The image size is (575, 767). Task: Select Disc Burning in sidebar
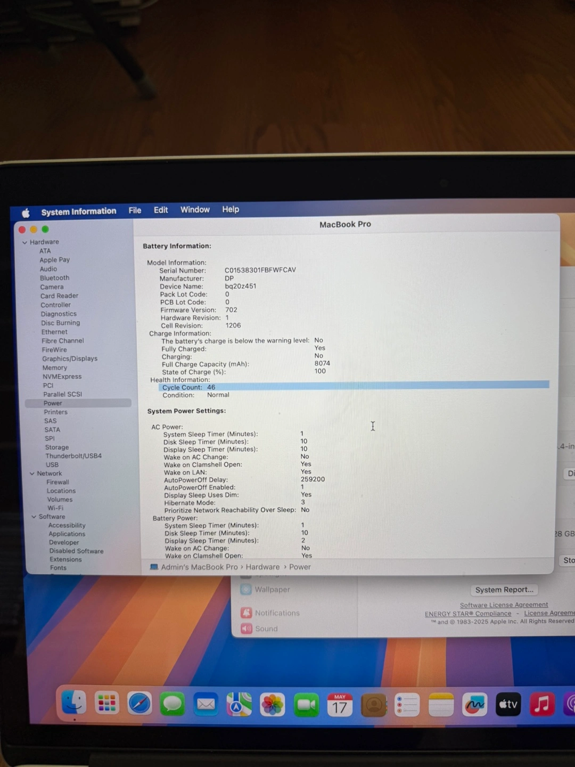[x=60, y=323]
